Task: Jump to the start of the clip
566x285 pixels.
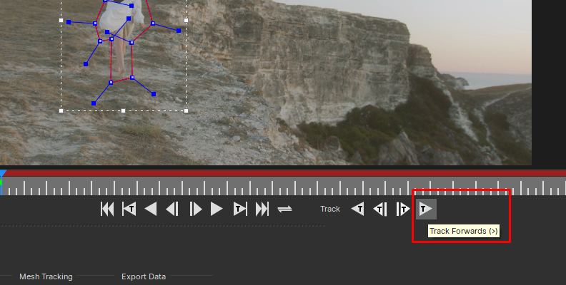Action: tap(107, 209)
